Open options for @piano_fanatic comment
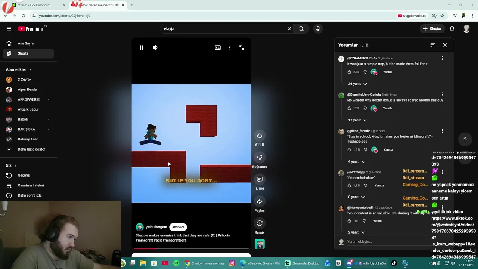The width and height of the screenshot is (478, 269). (x=442, y=131)
